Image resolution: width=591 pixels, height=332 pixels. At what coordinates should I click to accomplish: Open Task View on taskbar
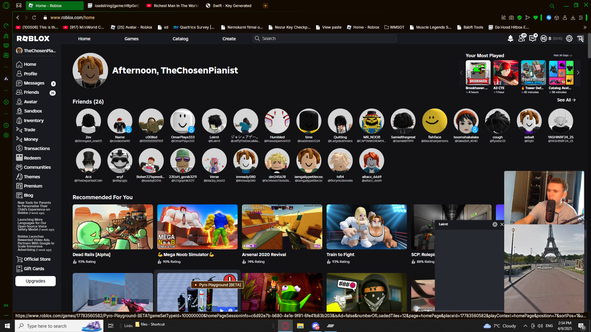(x=111, y=326)
